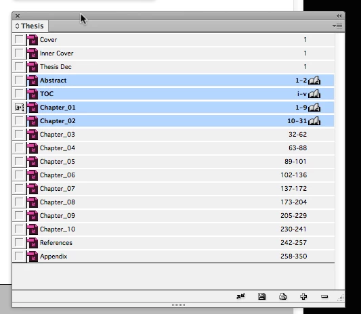
Task: Click the open-document icon beside Abstract
Action: point(314,81)
